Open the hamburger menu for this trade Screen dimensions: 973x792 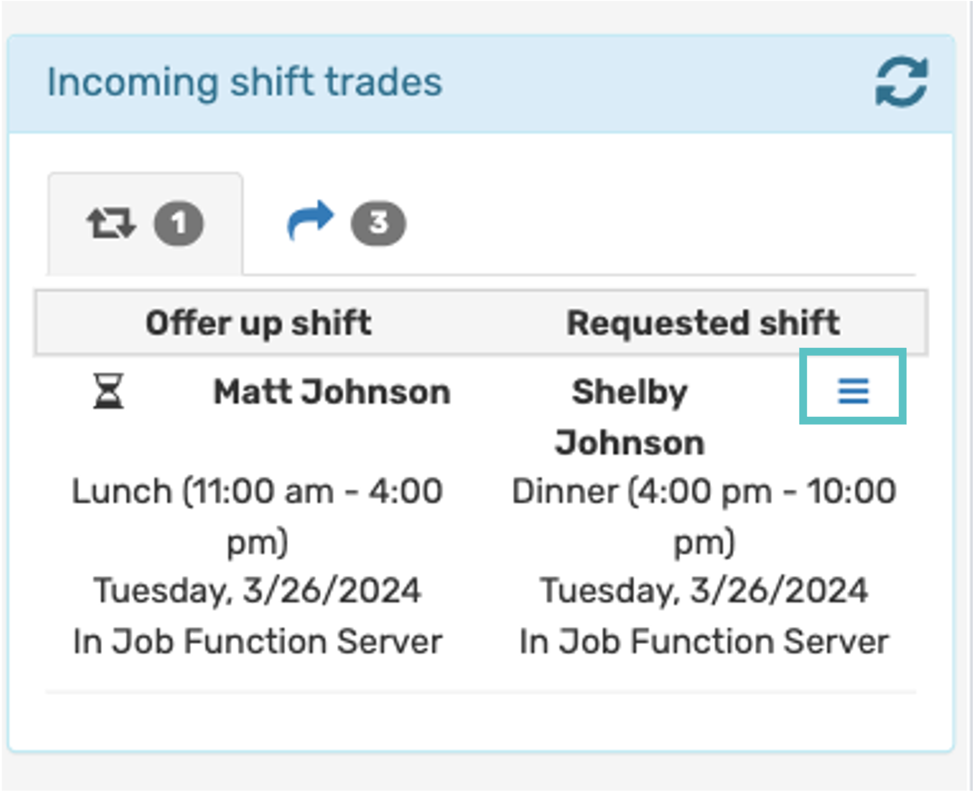click(853, 391)
